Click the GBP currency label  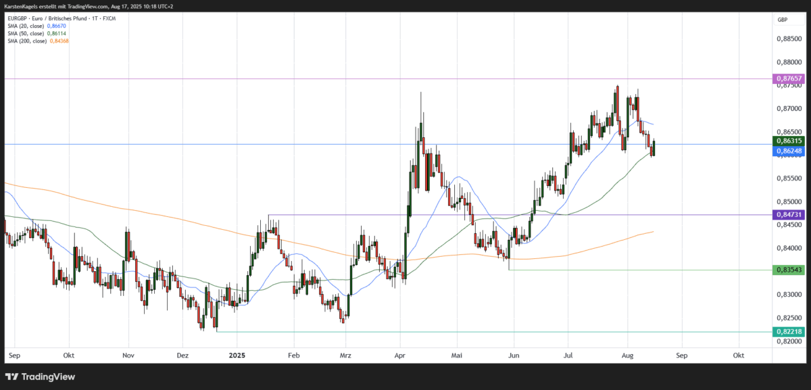(782, 20)
